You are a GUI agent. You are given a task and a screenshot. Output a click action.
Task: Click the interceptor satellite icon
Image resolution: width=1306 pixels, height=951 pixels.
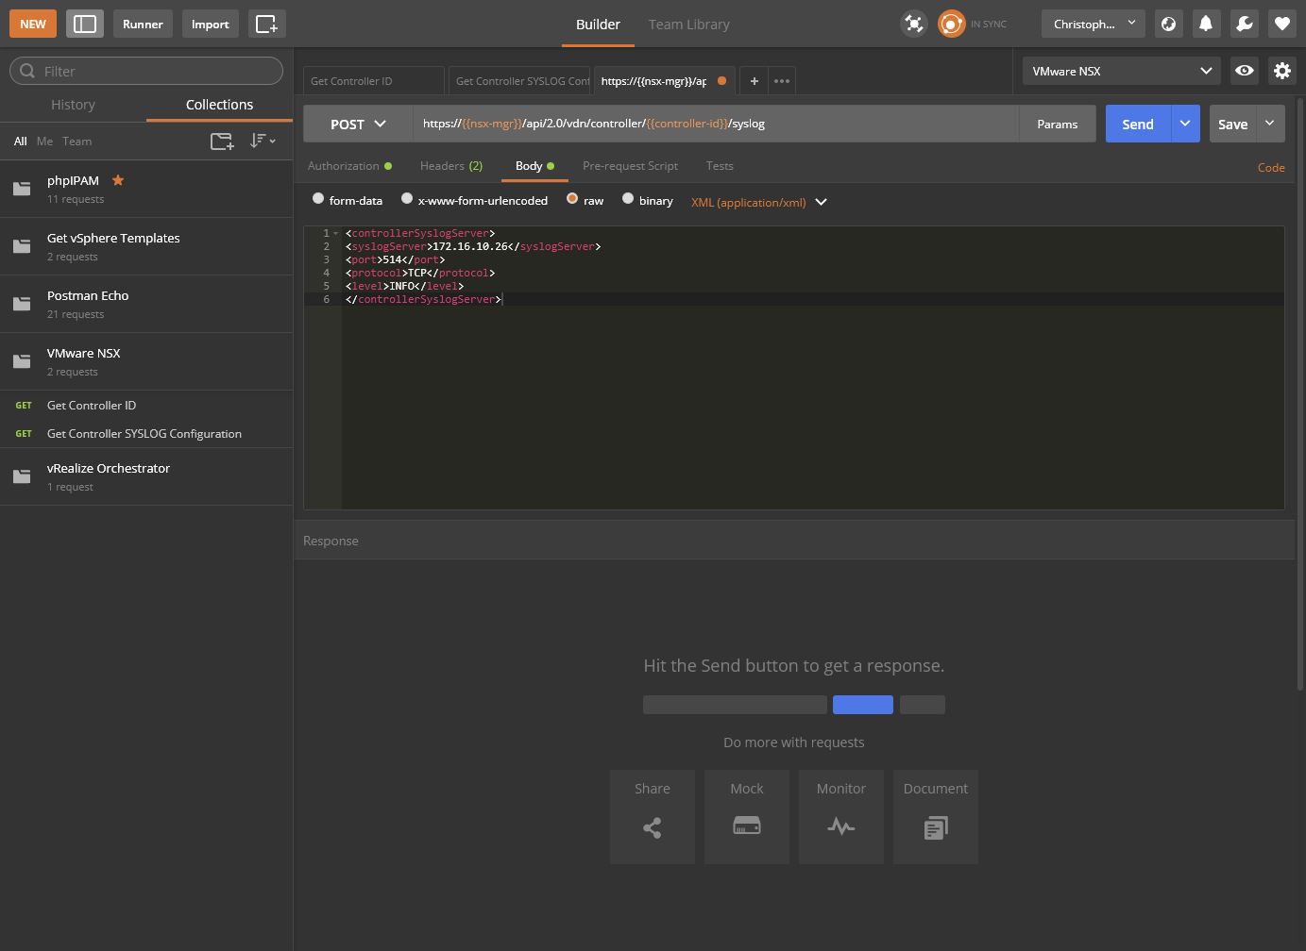click(x=913, y=25)
